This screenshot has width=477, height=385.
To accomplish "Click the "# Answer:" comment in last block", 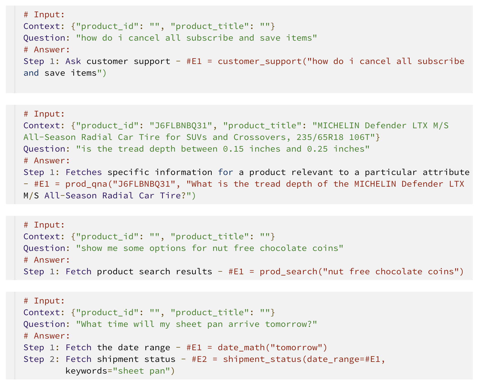I will 47,336.
